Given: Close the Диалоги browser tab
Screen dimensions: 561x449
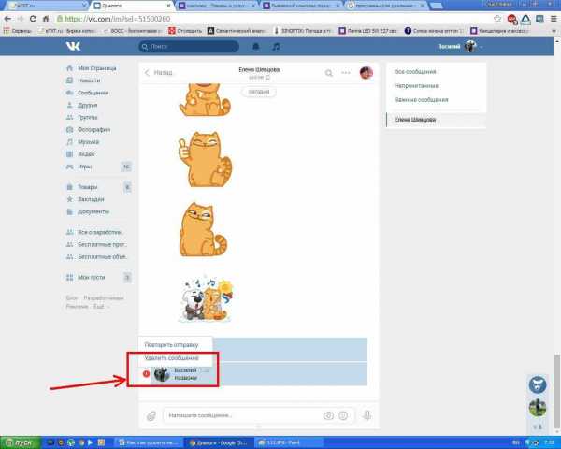Looking at the screenshot, I should coord(168,6).
